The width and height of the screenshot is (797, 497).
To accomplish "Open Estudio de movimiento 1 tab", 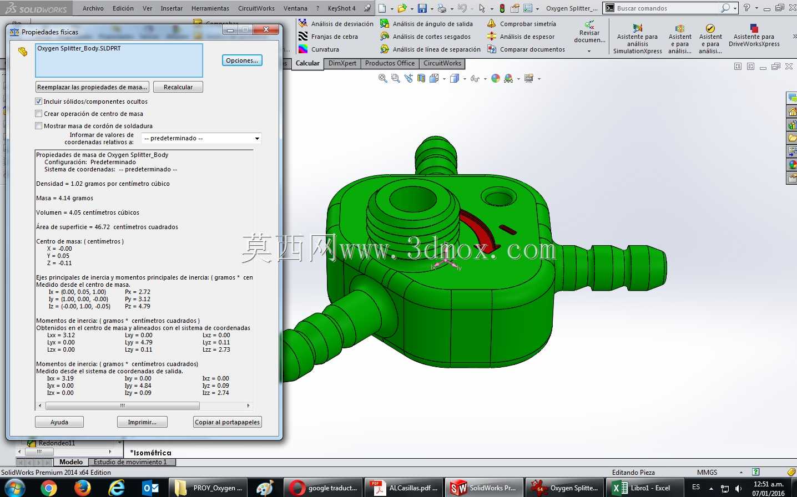I will (x=130, y=461).
